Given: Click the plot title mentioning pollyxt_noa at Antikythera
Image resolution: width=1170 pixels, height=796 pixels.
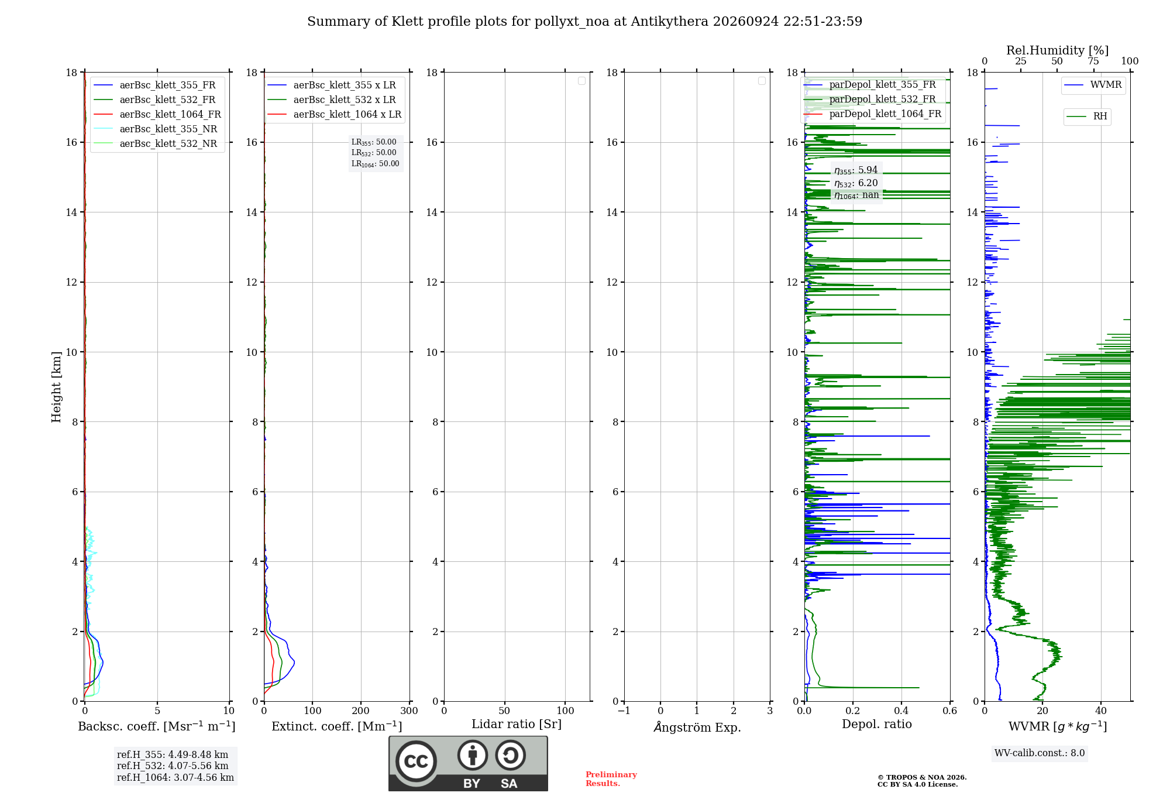Looking at the screenshot, I should (x=584, y=22).
